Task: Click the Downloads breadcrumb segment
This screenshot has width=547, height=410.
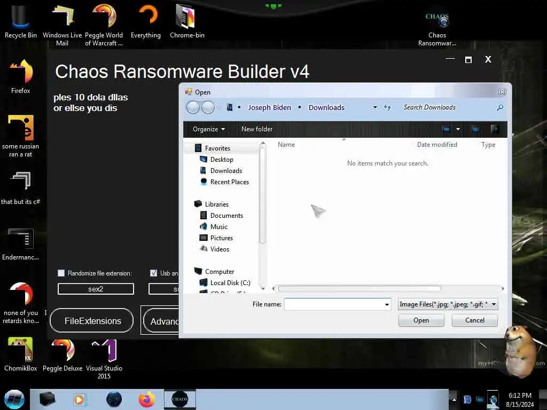Action: [x=326, y=107]
